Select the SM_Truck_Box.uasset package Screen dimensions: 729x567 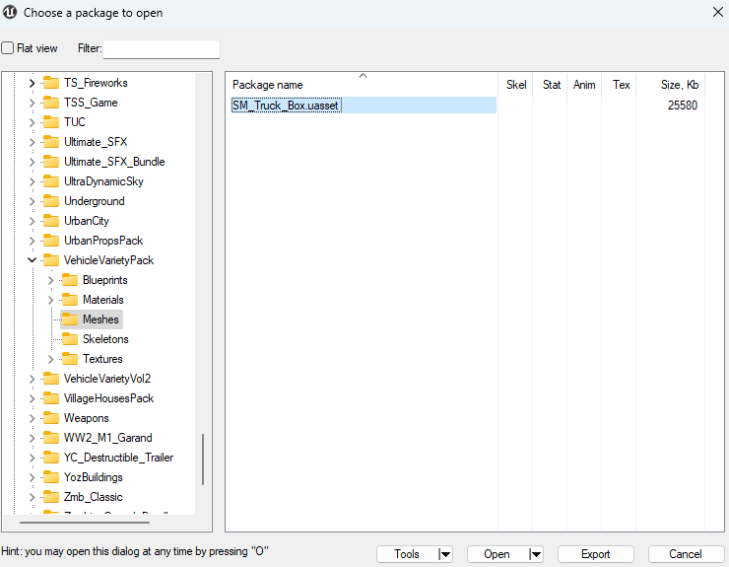pos(287,106)
